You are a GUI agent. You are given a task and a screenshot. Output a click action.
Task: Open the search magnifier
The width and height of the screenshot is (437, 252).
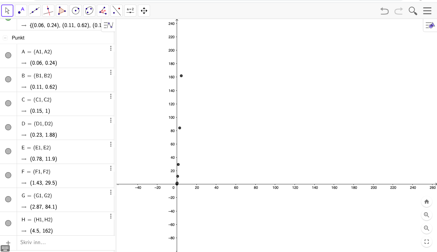pyautogui.click(x=413, y=11)
